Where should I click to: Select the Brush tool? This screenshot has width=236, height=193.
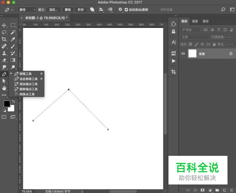point(13,46)
